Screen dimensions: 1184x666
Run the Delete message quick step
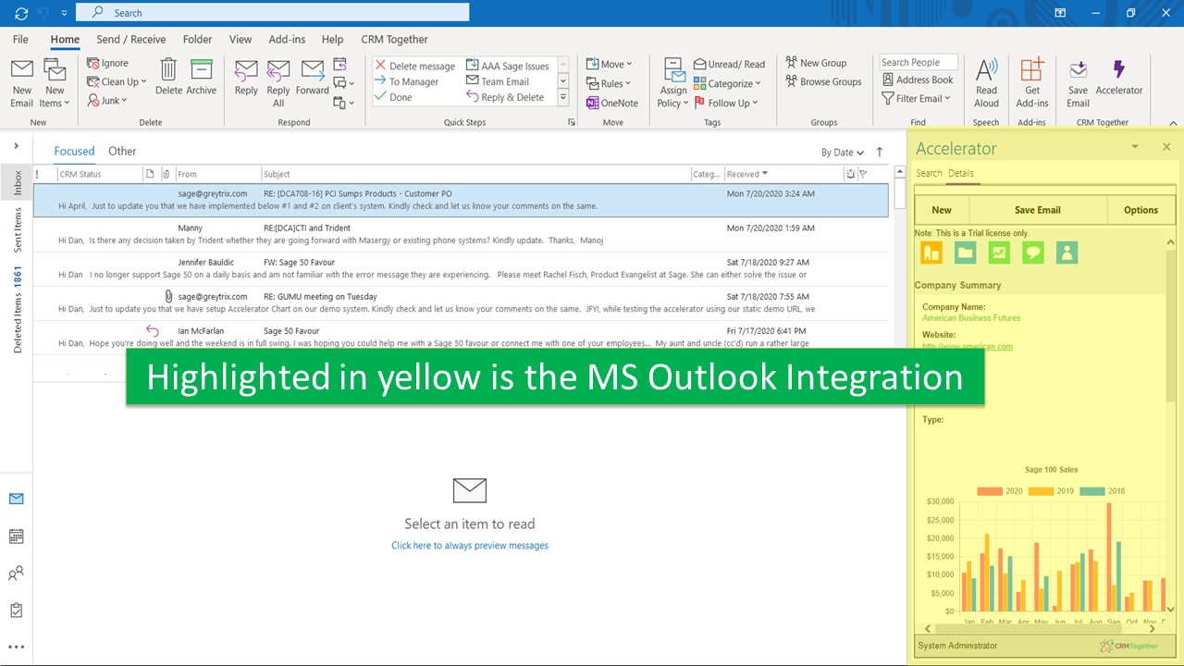click(x=414, y=66)
